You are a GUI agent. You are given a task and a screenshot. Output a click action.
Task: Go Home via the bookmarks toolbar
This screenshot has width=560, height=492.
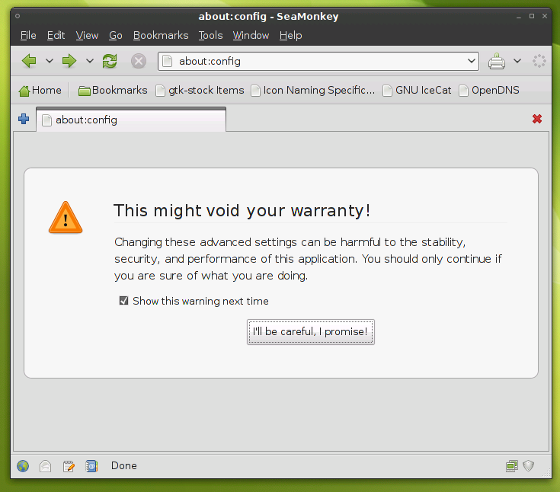(40, 91)
